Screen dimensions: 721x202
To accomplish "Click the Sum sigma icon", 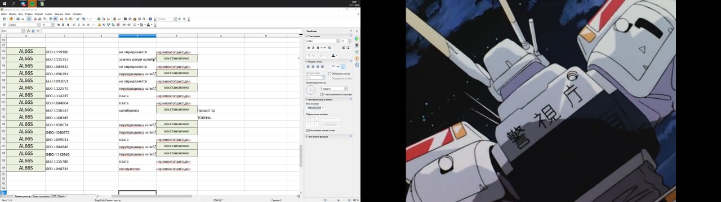I will pyautogui.click(x=33, y=31).
